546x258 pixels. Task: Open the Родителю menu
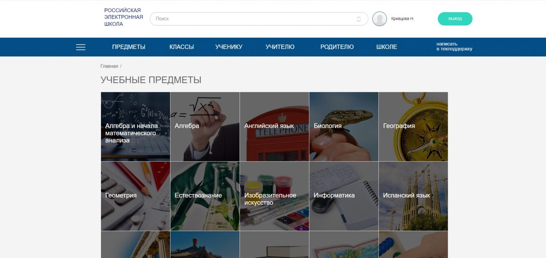tap(337, 47)
